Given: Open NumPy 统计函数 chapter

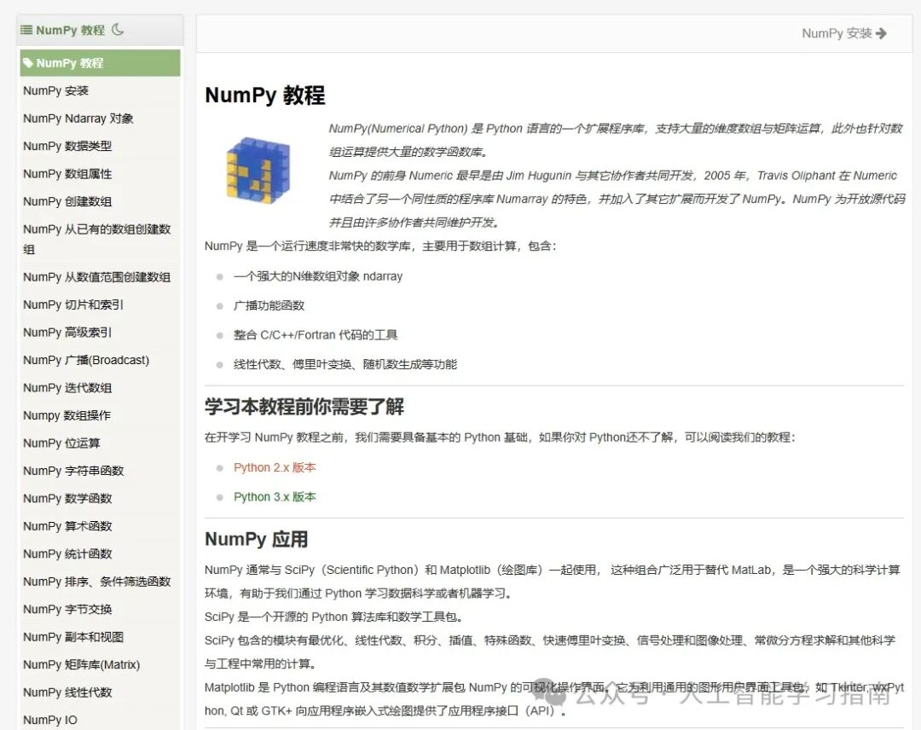Looking at the screenshot, I should pyautogui.click(x=67, y=553).
